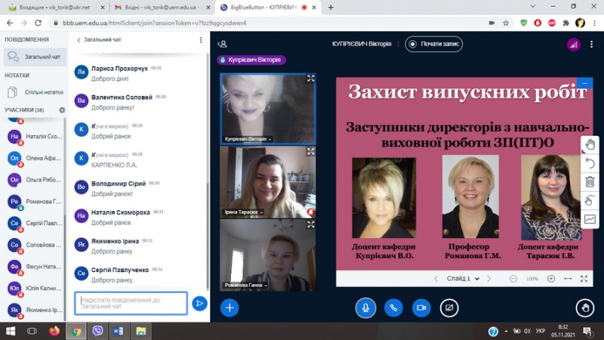The image size is (604, 340).
Task: Make presentation fullscreen icon
Action: [x=584, y=278]
